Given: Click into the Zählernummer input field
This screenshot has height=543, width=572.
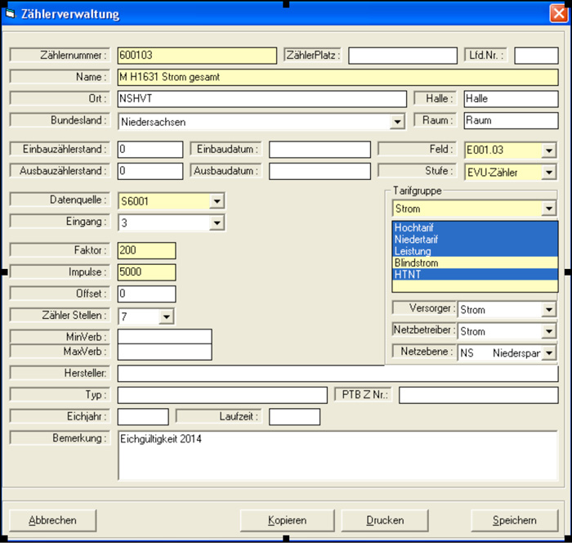Looking at the screenshot, I should click(197, 56).
